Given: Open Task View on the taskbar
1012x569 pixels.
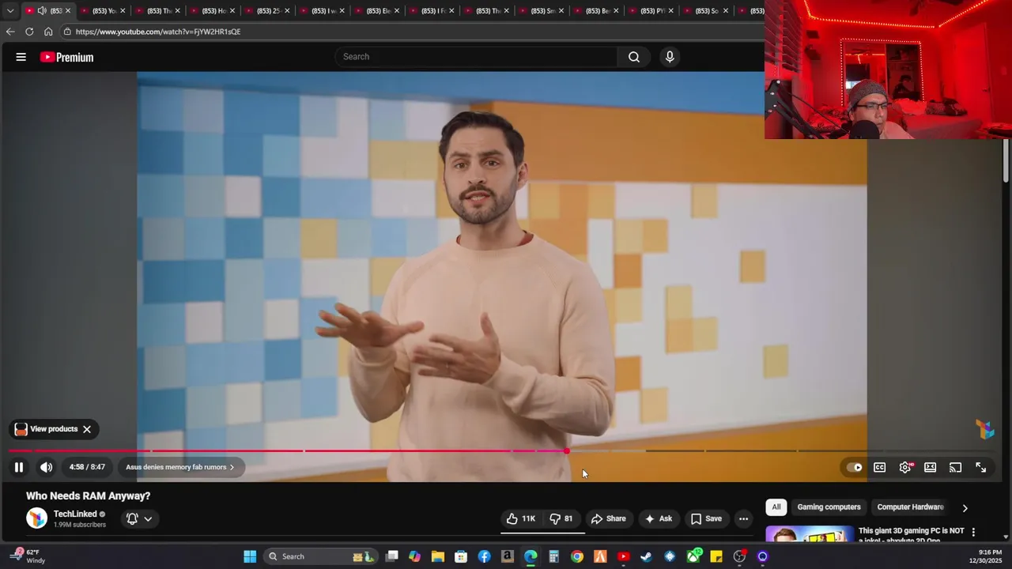Looking at the screenshot, I should tap(391, 556).
